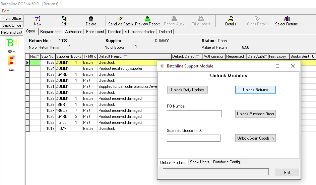Focus the Scanned Goods in ID field
The height and width of the screenshot is (185, 316).
(194, 138)
